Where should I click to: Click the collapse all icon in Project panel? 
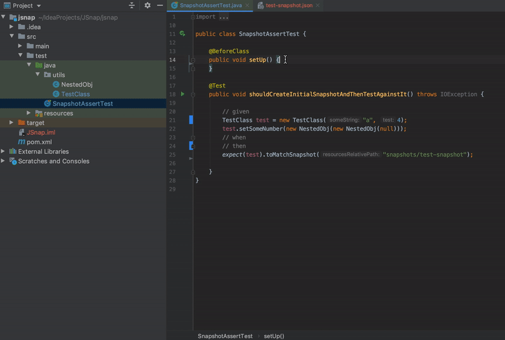coord(132,6)
